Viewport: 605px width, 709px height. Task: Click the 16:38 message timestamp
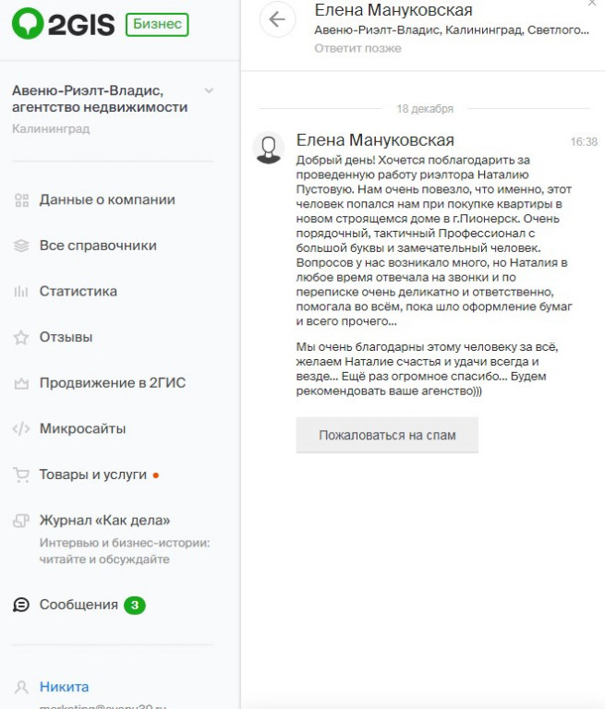pyautogui.click(x=584, y=142)
